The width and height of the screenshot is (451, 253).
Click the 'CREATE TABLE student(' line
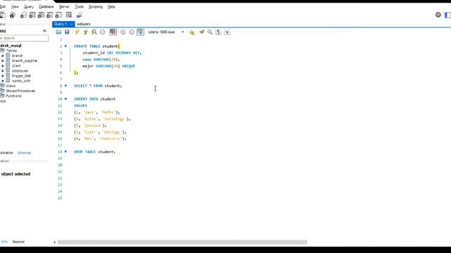[97, 46]
